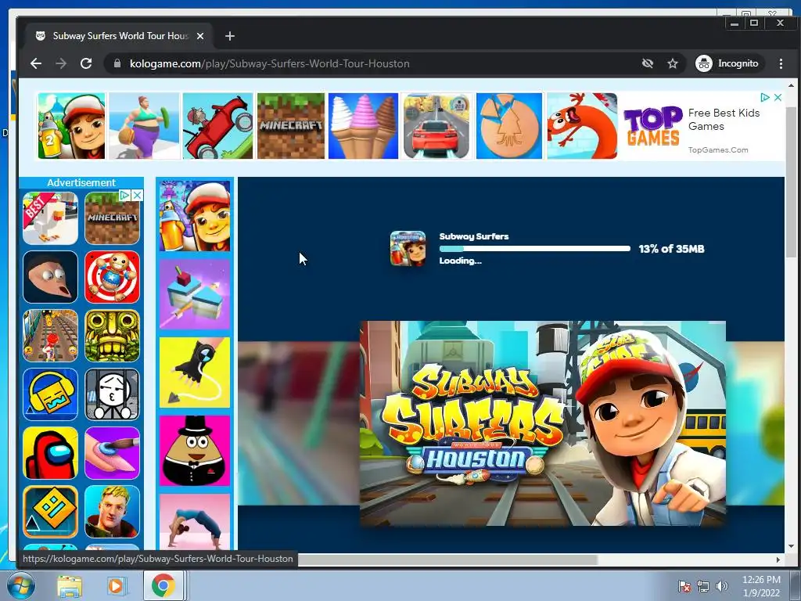Image resolution: width=801 pixels, height=601 pixels.
Task: Close the top banner ad with X
Action: click(x=778, y=97)
